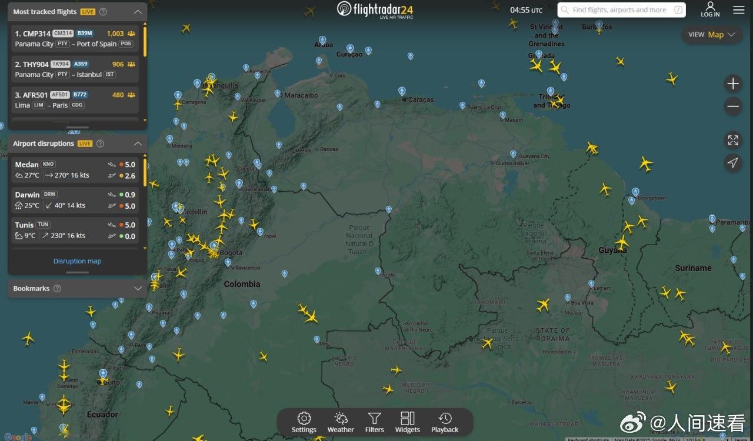
Task: Click the Flightradar24 logo
Action: [375, 10]
